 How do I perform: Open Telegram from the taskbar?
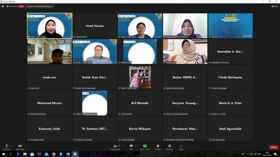pos(61,154)
